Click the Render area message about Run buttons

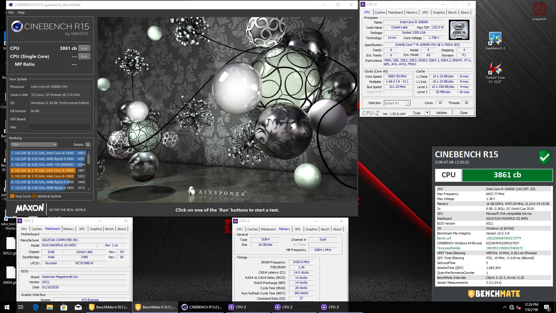coord(227,210)
